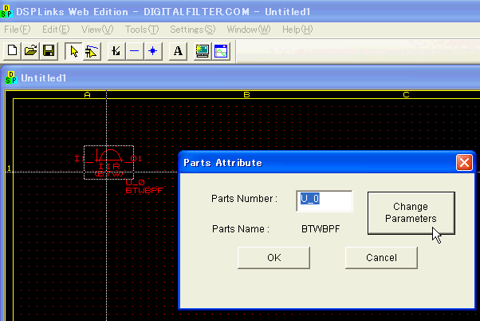Click the Change Parameters button
The width and height of the screenshot is (480, 321).
[x=411, y=212]
